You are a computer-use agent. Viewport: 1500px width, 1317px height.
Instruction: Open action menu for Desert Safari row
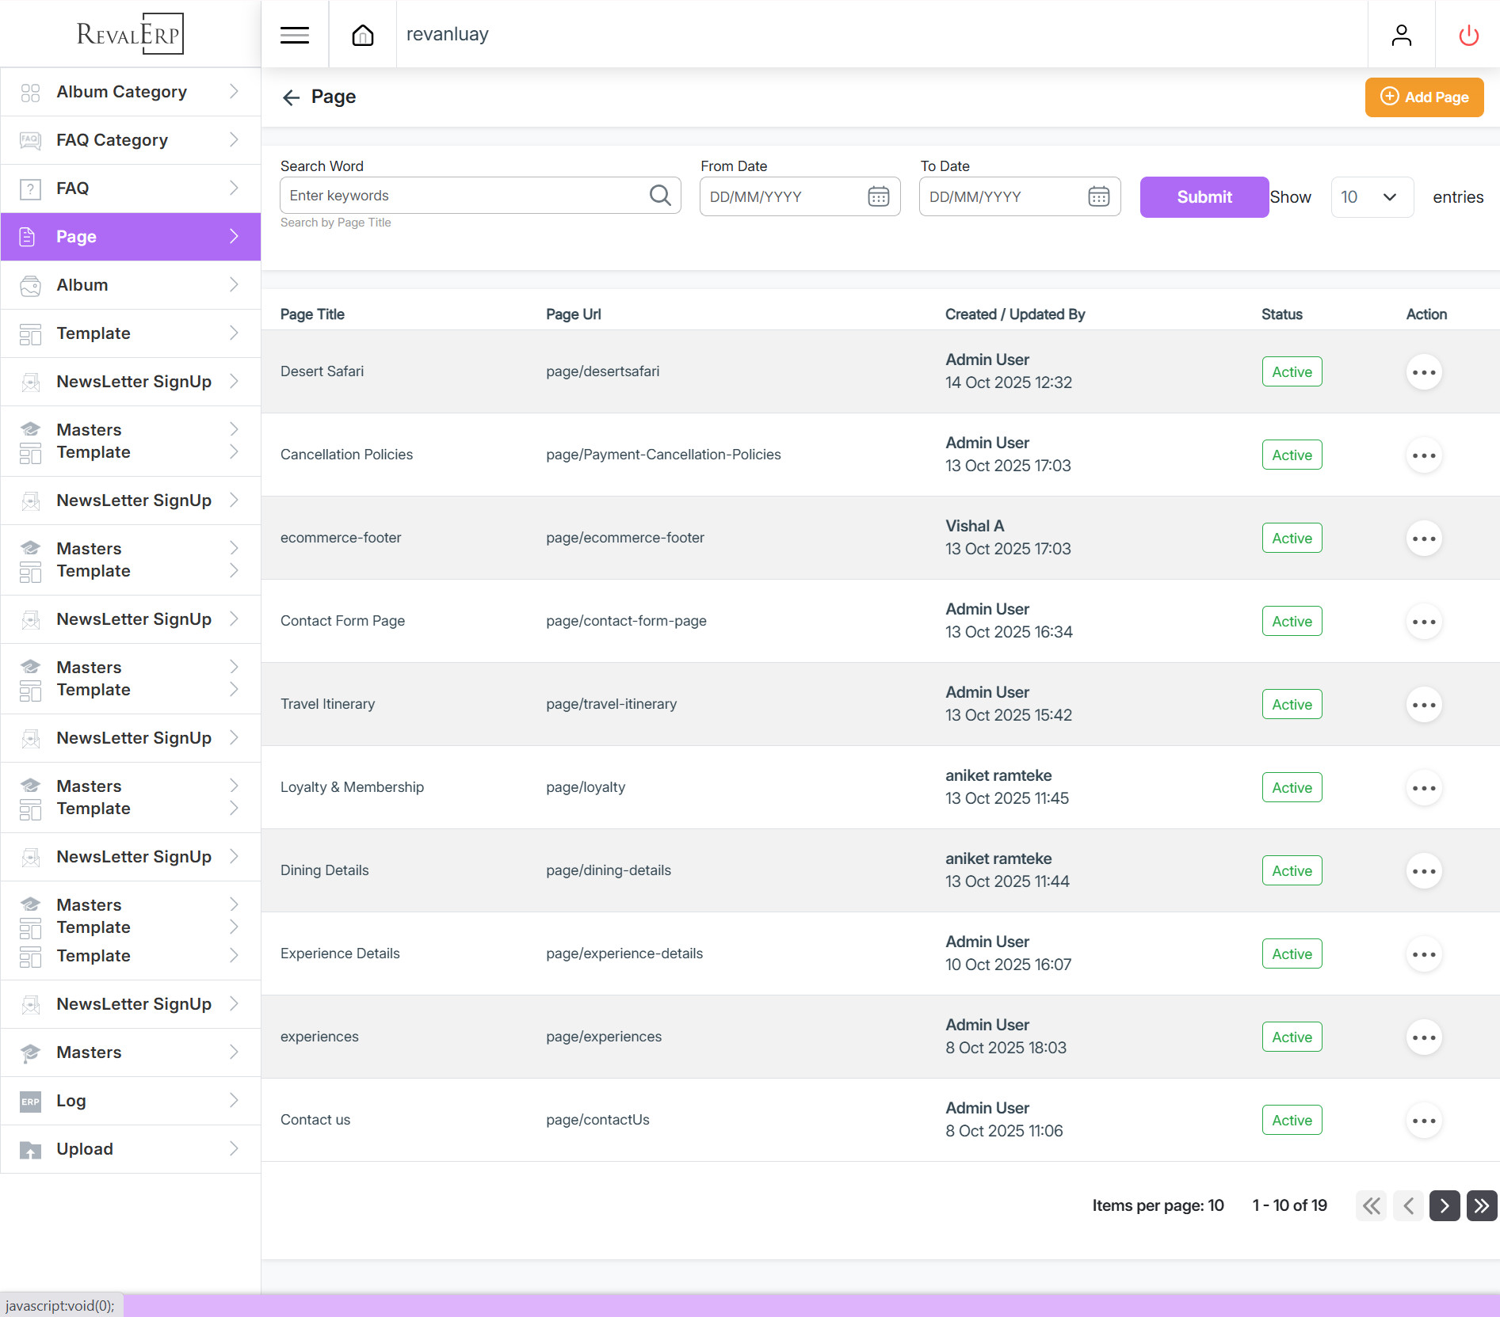coord(1423,372)
